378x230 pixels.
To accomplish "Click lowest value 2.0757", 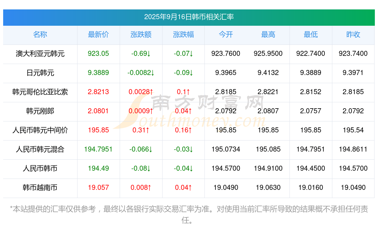I will pos(311,111).
